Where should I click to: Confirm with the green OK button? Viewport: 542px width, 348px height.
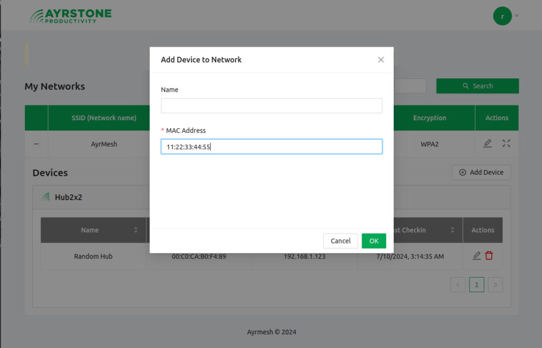(374, 241)
